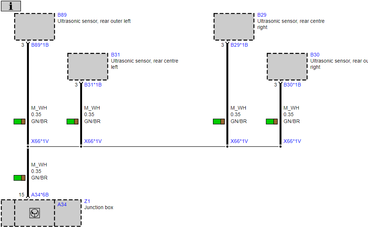Select the GN/BR colour swatch on the B30 wire

click(272, 122)
